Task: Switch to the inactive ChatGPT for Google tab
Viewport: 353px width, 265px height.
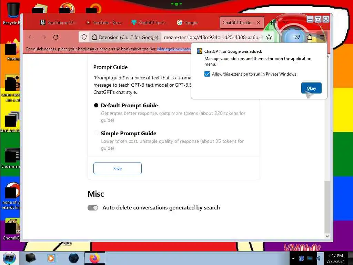Action: 150,22
